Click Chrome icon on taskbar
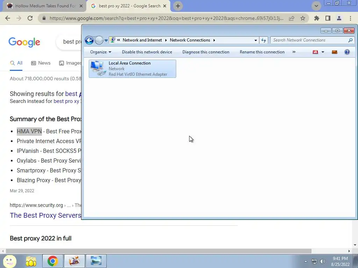358x268 pixels. click(x=52, y=261)
